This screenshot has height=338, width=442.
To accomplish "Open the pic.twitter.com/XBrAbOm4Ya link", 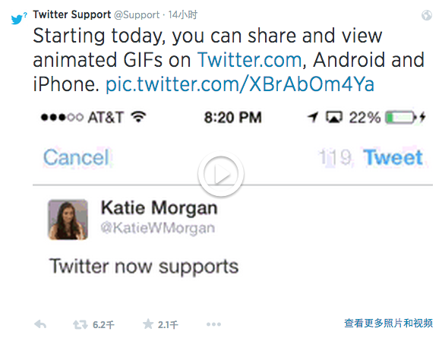I will tap(240, 84).
